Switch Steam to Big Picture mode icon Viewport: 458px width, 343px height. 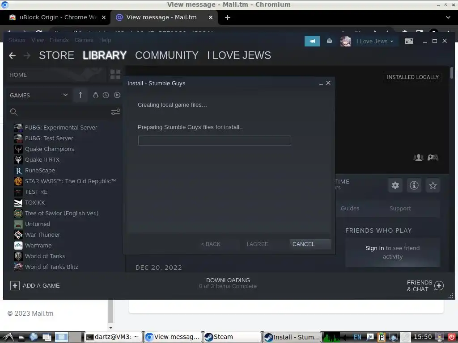[x=409, y=41]
